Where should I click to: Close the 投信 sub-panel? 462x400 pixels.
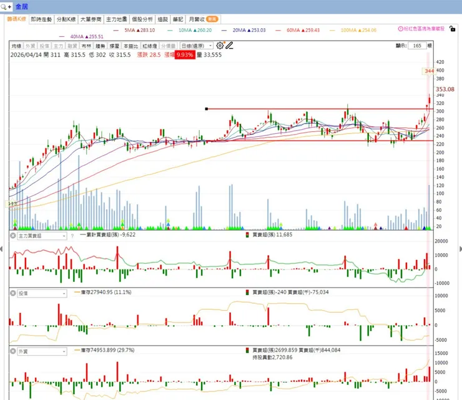point(13,293)
